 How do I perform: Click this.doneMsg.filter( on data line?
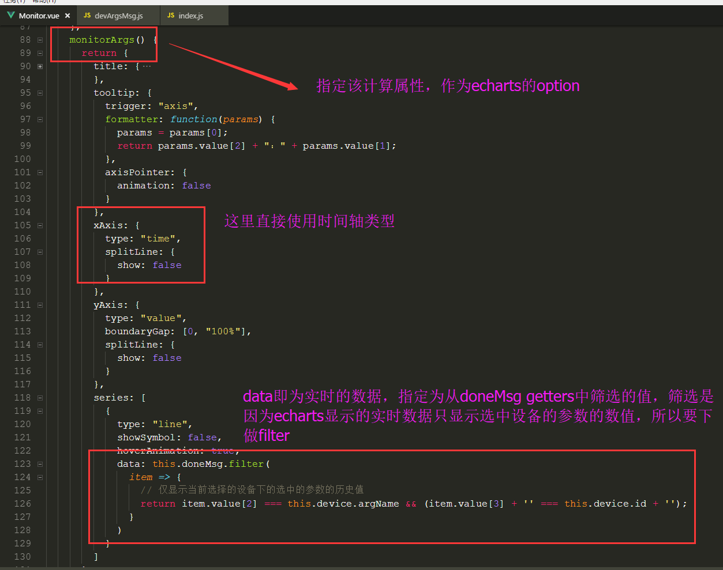coord(211,464)
